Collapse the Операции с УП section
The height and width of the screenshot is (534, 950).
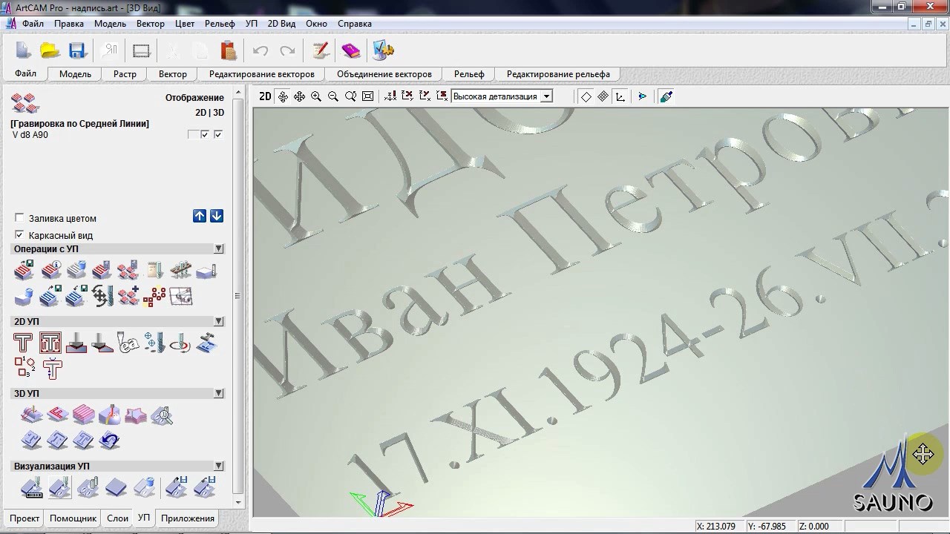coord(218,249)
